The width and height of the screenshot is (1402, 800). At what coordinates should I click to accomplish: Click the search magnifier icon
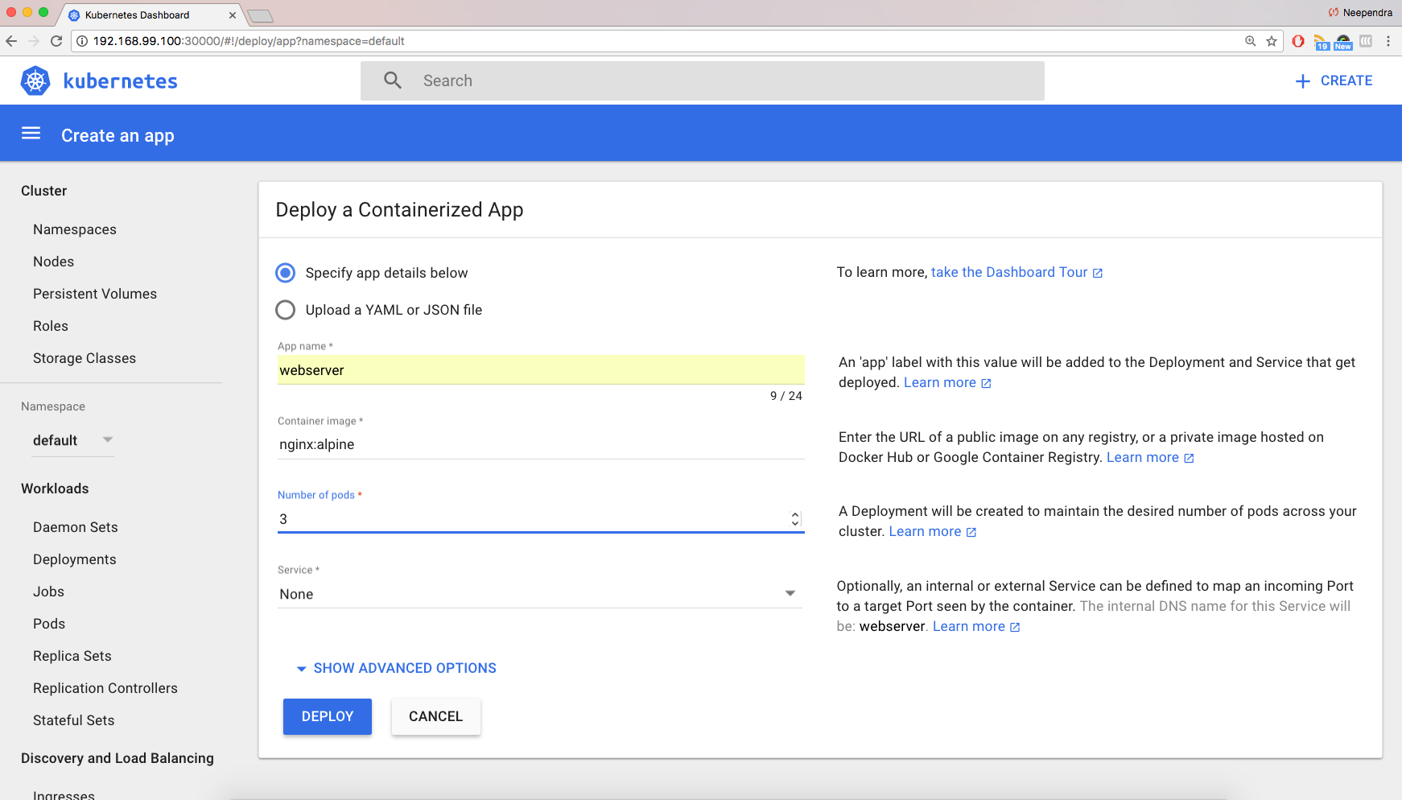(x=392, y=80)
